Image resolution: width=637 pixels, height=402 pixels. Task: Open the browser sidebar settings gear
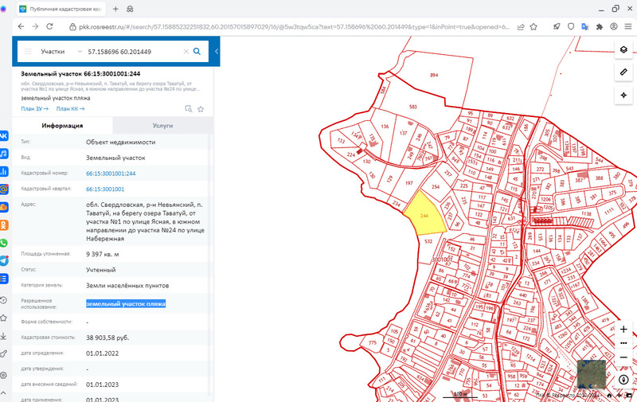[3, 375]
